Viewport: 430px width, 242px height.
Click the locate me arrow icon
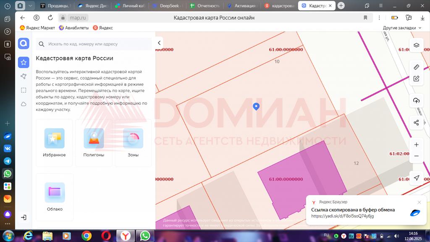point(416,178)
